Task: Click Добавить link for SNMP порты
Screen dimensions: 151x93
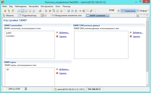Action: (x=64, y=69)
